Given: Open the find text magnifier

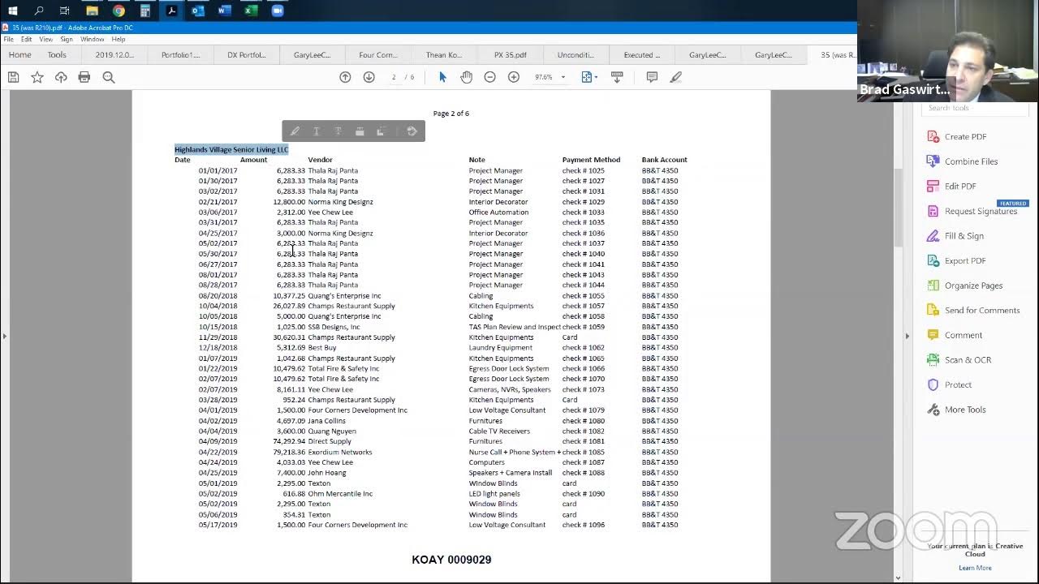Looking at the screenshot, I should pyautogui.click(x=109, y=77).
